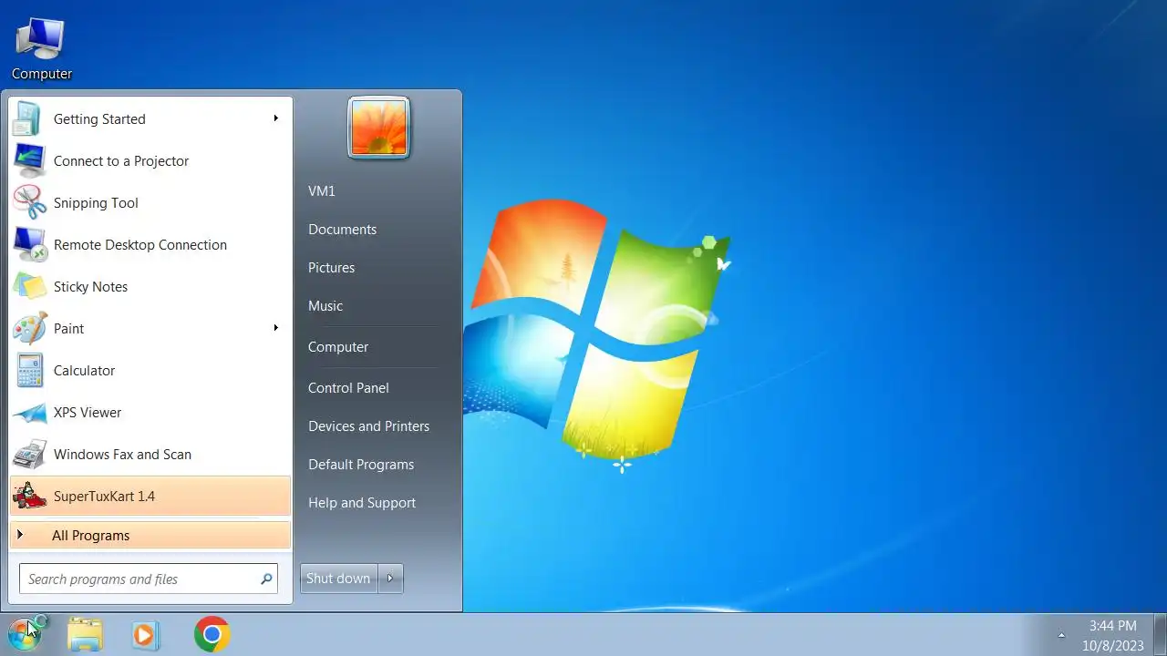Select the Snipping Tool label
The height and width of the screenshot is (656, 1167).
point(96,202)
